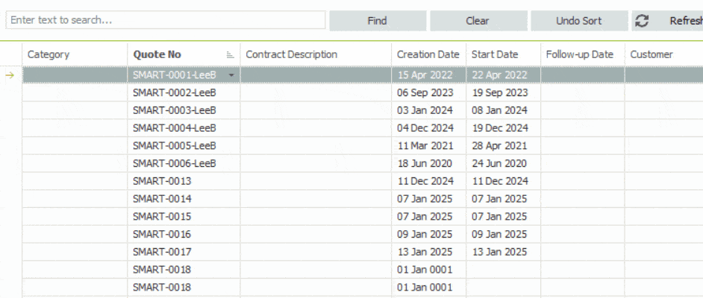Click the 13 Jan 2025 creation date cell
Image resolution: width=703 pixels, height=298 pixels.
click(425, 252)
